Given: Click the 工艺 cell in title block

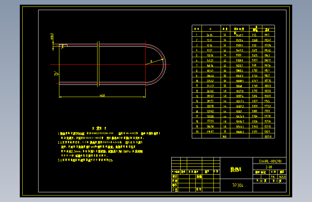Looking at the screenshot, I should click(175, 190).
